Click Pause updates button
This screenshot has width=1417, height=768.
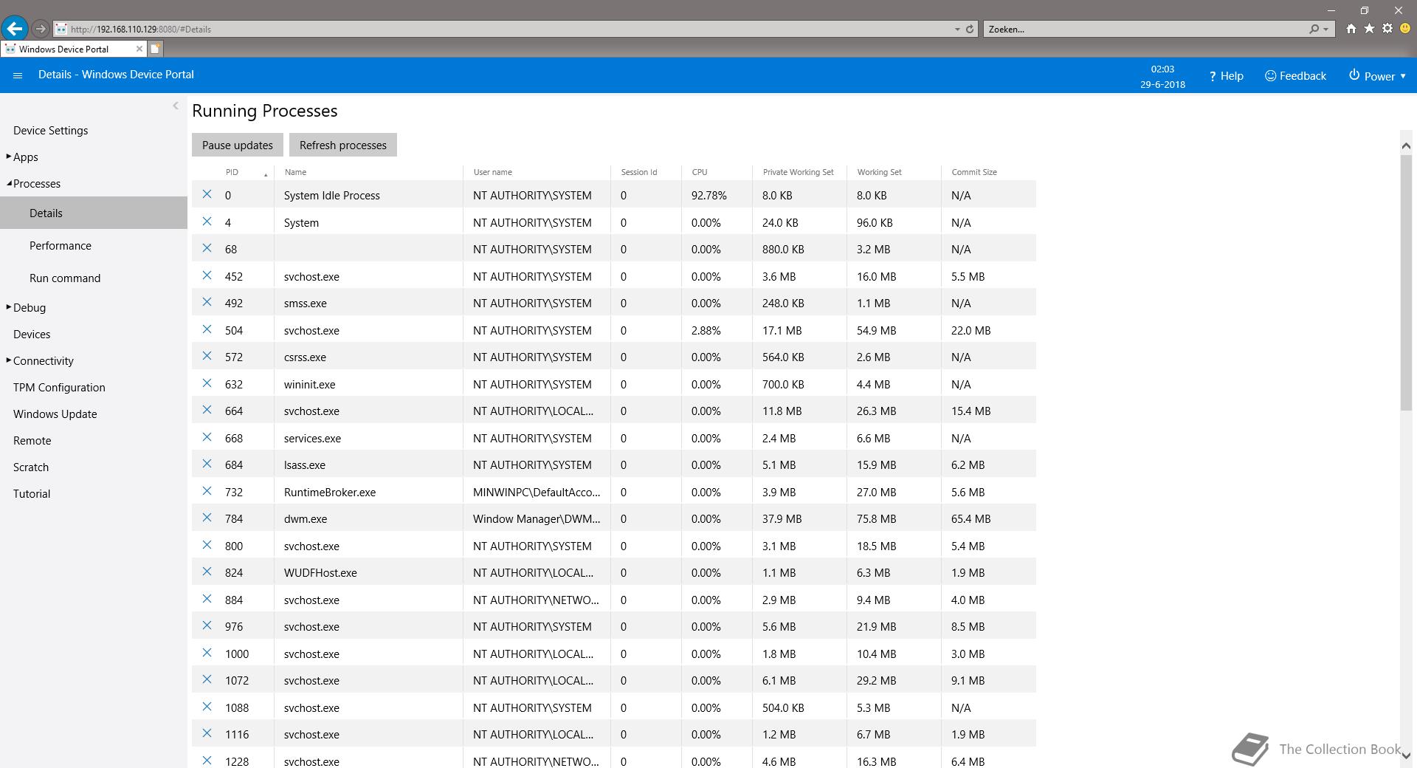[x=237, y=145]
